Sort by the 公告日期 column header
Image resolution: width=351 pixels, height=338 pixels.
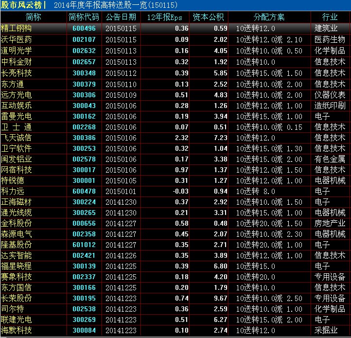121,17
